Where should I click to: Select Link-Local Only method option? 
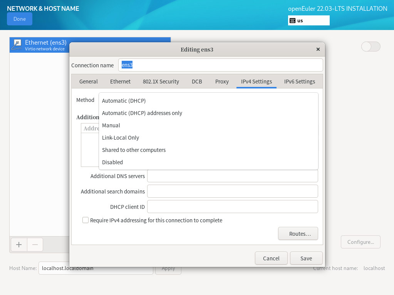coord(209,137)
